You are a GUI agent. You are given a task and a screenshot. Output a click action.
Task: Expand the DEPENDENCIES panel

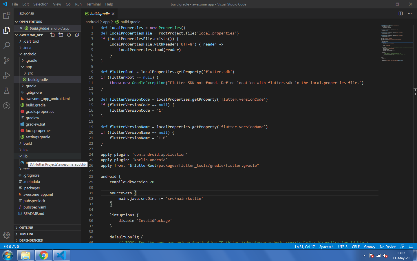pos(47,240)
